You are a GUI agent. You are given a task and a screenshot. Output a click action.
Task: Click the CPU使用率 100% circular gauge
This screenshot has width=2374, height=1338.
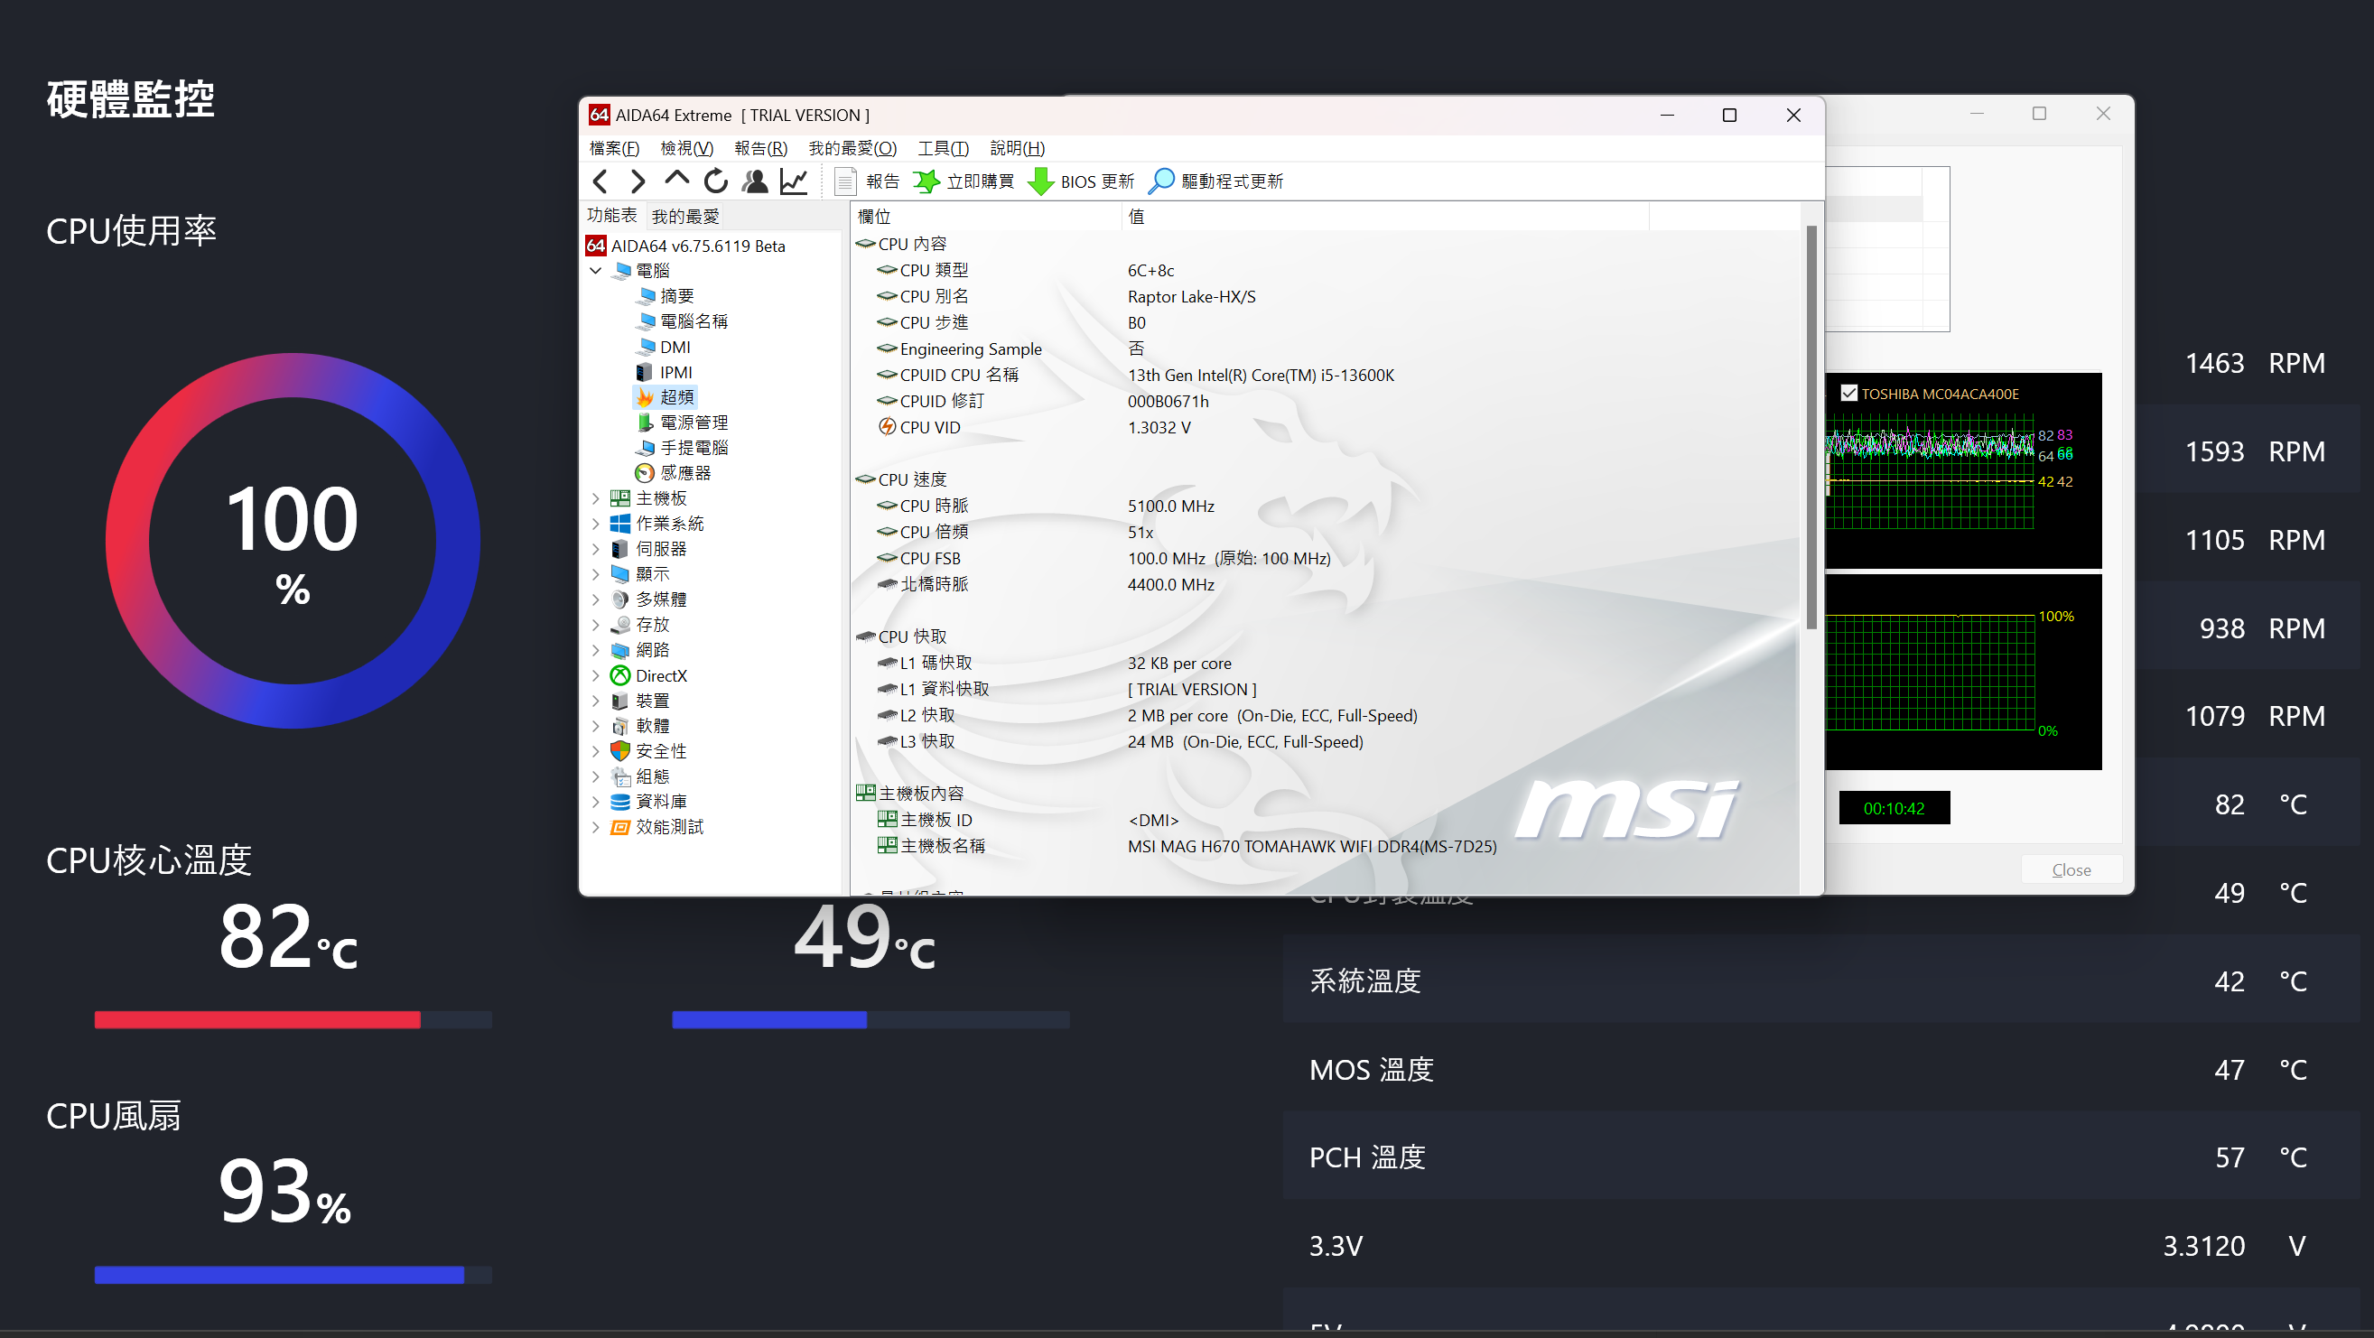click(x=293, y=541)
